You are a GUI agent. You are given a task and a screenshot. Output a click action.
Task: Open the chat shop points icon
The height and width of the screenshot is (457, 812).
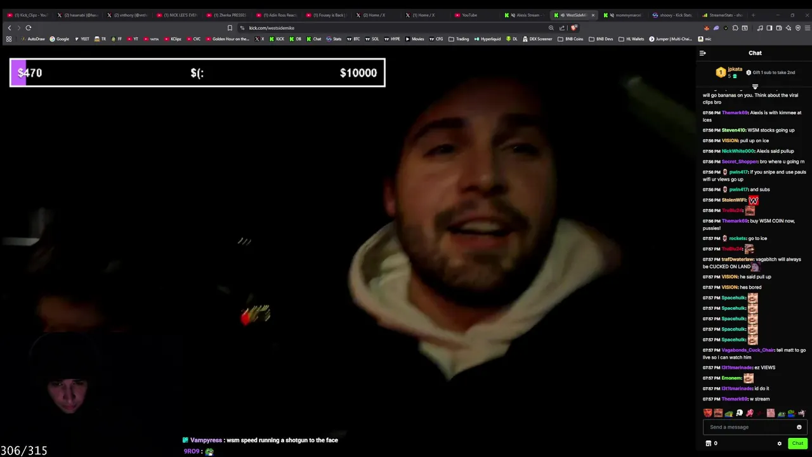pos(709,444)
